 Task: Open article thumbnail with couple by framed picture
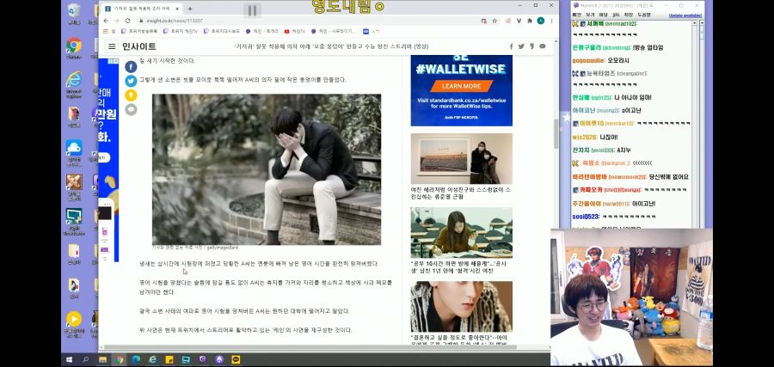462,158
